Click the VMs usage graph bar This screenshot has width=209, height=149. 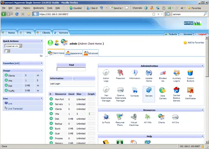(91, 114)
